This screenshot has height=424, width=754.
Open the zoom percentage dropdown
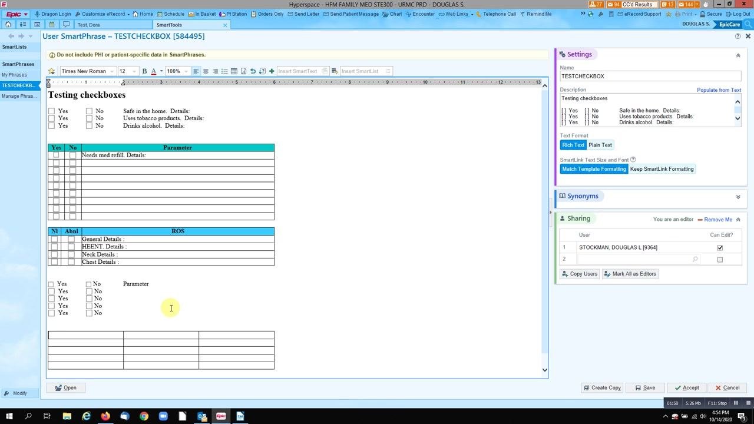point(177,71)
